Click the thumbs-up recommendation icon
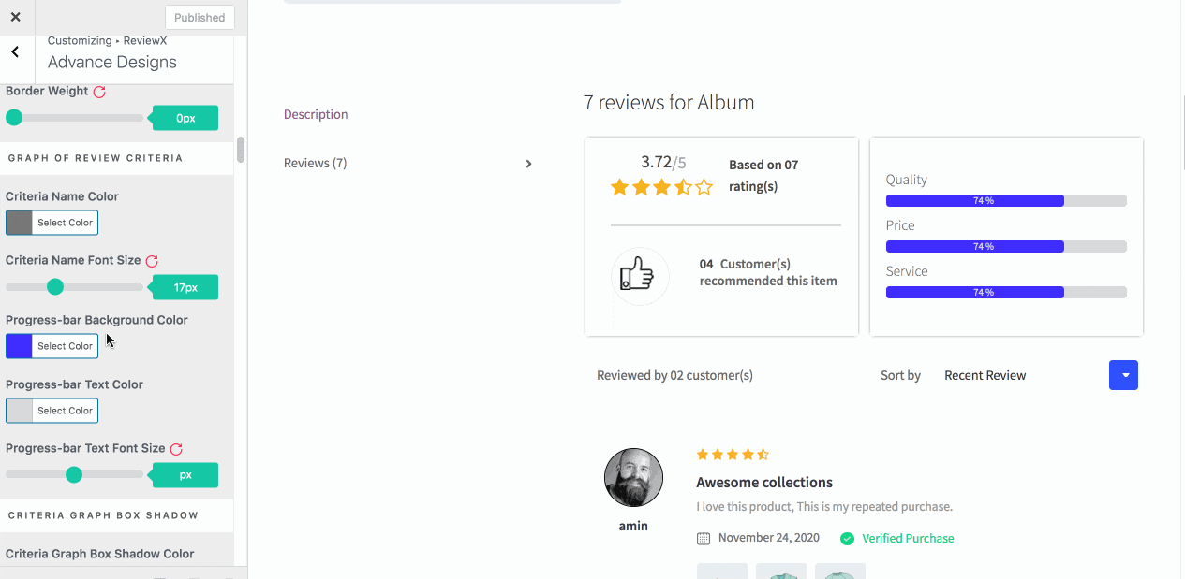The height and width of the screenshot is (579, 1185). coord(640,276)
